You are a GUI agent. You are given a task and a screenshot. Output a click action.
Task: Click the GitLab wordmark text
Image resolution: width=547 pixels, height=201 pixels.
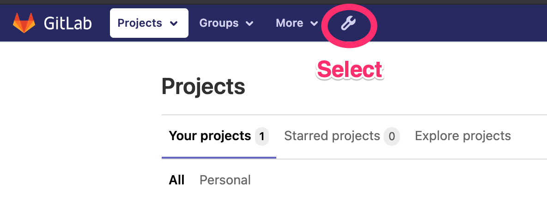click(67, 24)
